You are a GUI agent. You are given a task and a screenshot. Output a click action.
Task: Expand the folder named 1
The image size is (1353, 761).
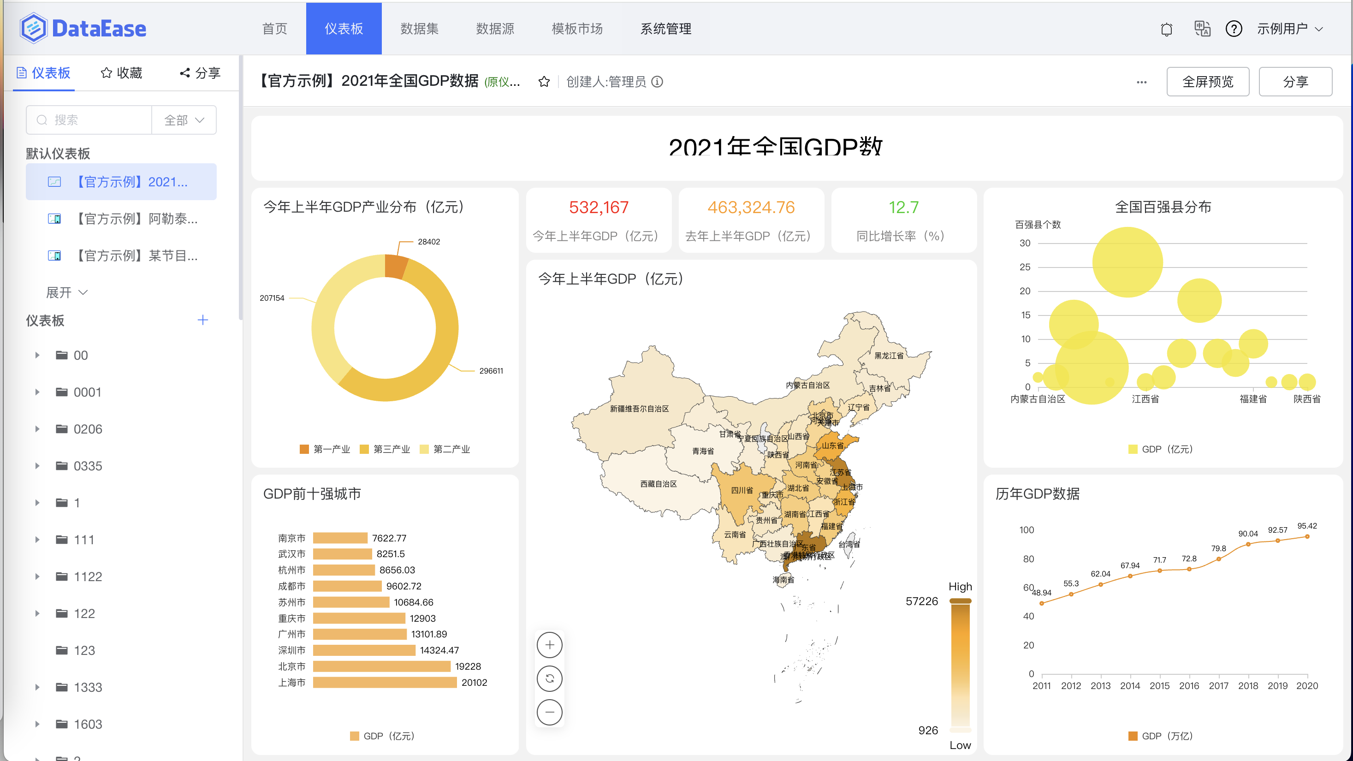coord(37,503)
